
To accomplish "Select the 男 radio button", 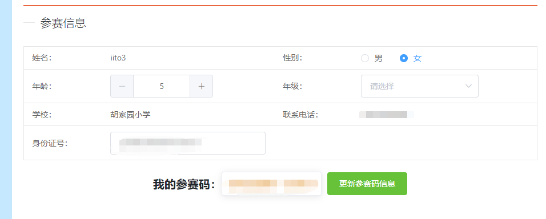I will (364, 58).
